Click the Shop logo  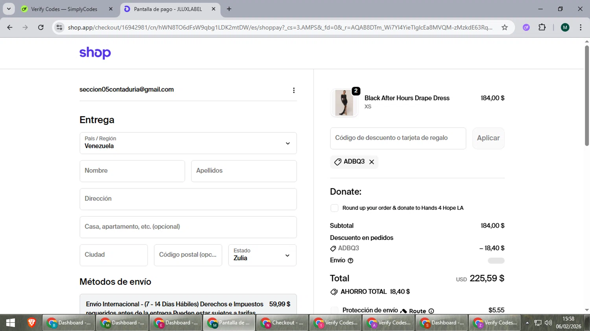click(95, 53)
